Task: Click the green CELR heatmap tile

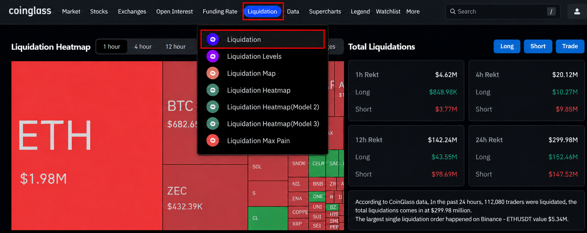Action: coord(317,163)
